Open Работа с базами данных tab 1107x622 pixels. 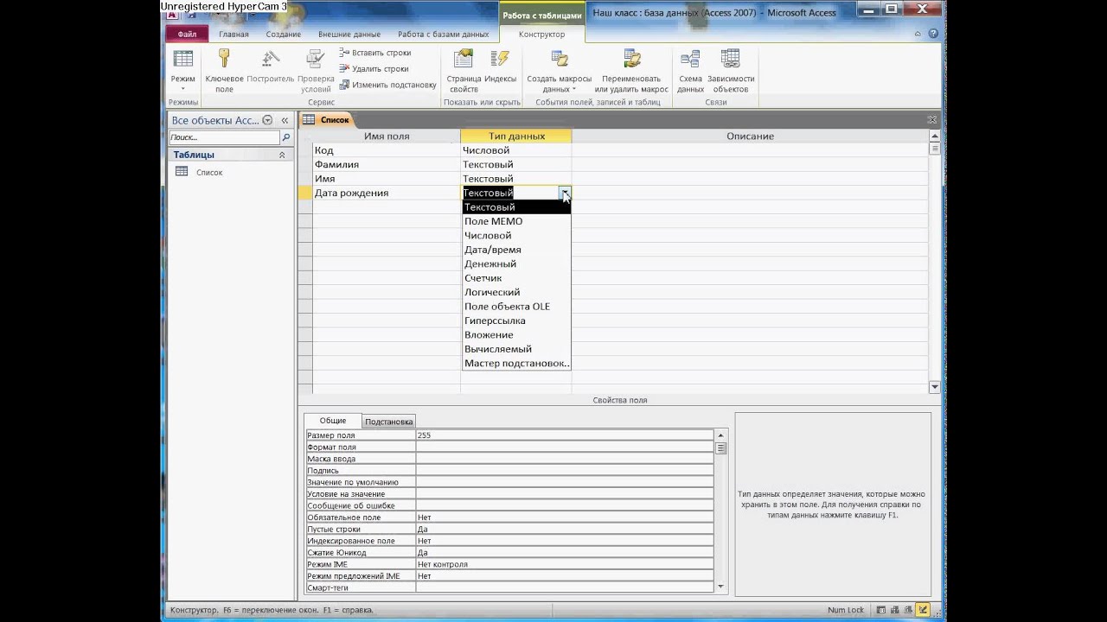click(x=443, y=35)
